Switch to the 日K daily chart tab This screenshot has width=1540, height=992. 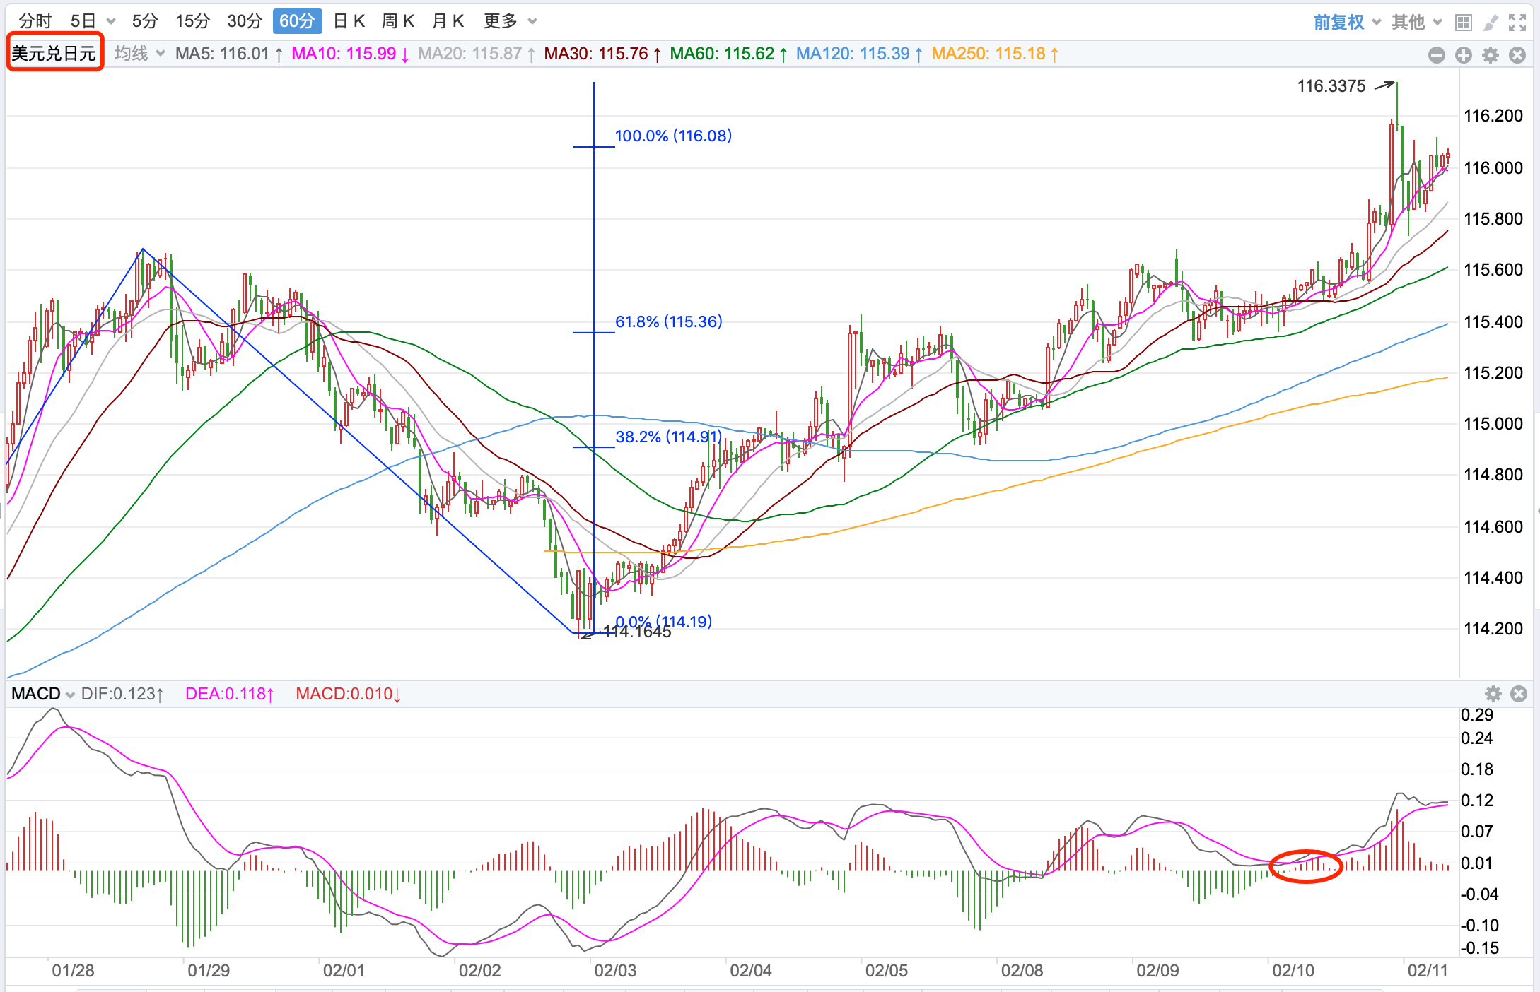349,21
